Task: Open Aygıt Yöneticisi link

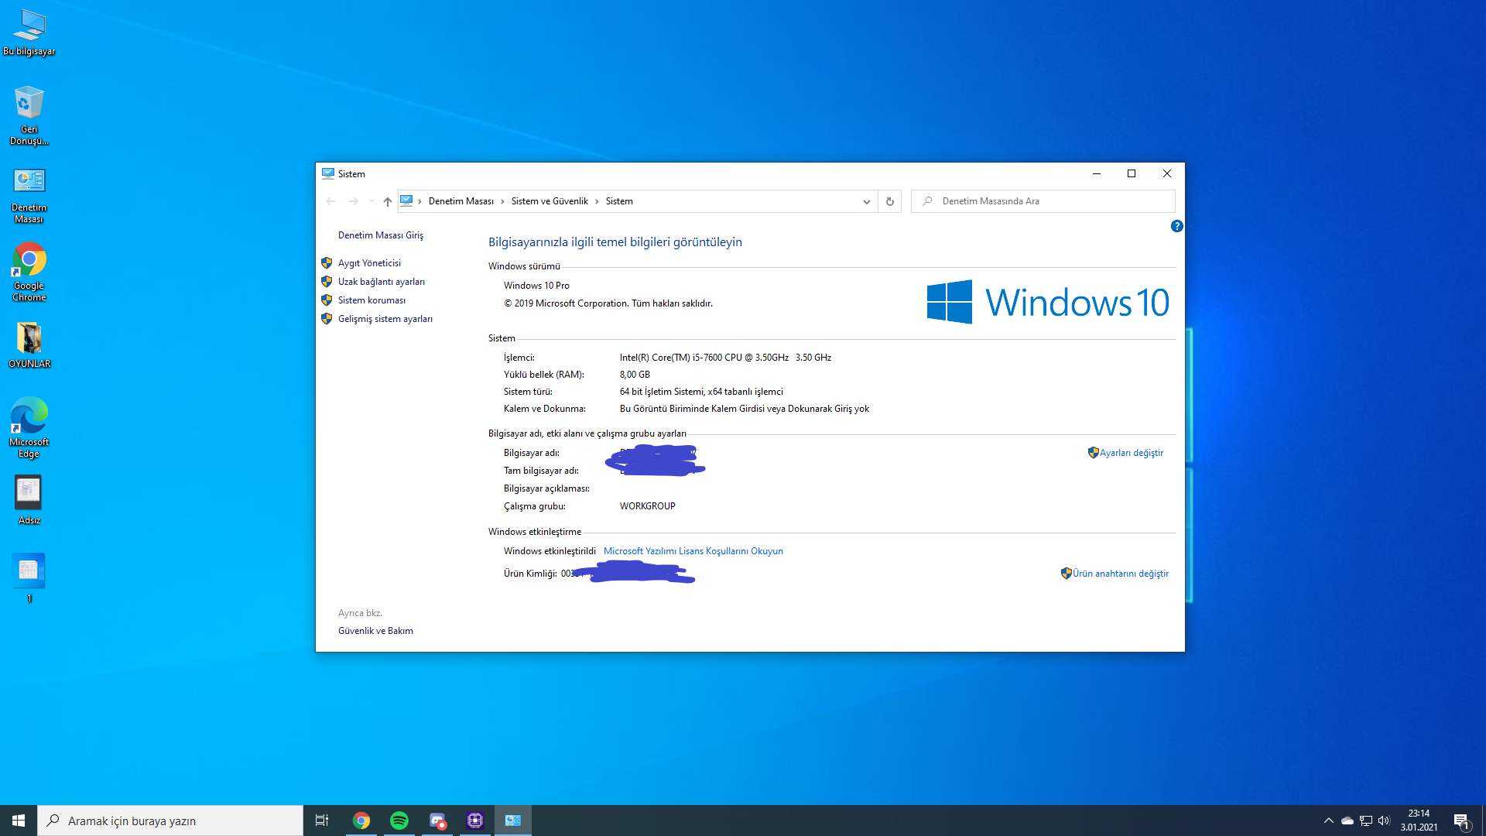Action: (369, 263)
